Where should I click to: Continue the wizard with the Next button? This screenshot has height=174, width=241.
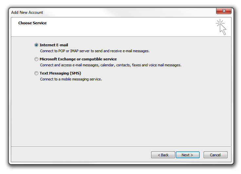point(188,155)
